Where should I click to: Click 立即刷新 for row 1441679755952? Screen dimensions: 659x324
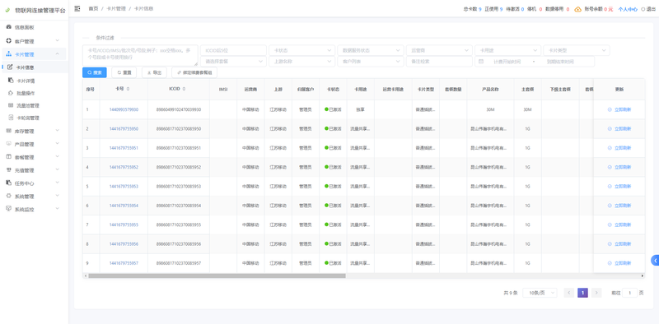[x=619, y=167]
